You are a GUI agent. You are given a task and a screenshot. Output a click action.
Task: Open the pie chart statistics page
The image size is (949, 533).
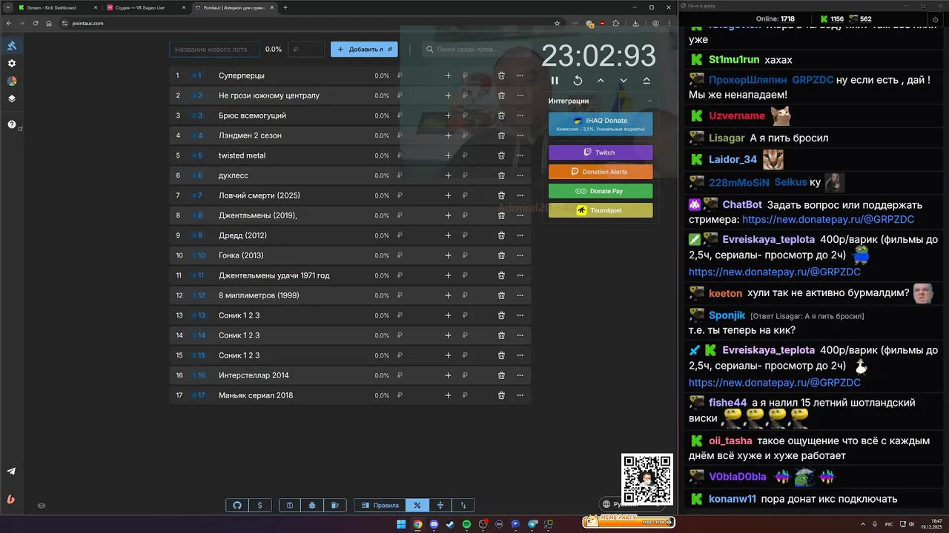12,81
